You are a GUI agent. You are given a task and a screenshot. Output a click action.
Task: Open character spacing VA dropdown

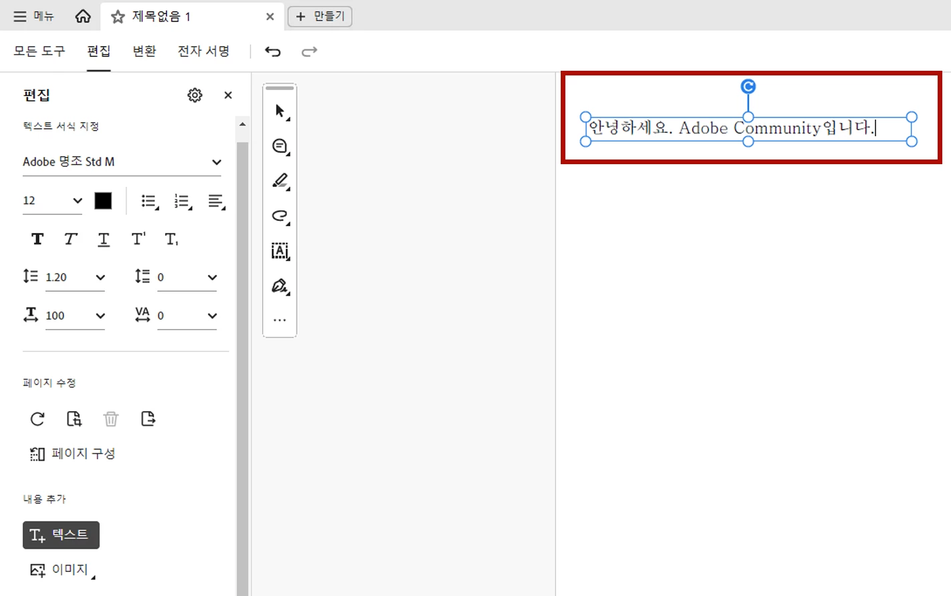pyautogui.click(x=187, y=316)
